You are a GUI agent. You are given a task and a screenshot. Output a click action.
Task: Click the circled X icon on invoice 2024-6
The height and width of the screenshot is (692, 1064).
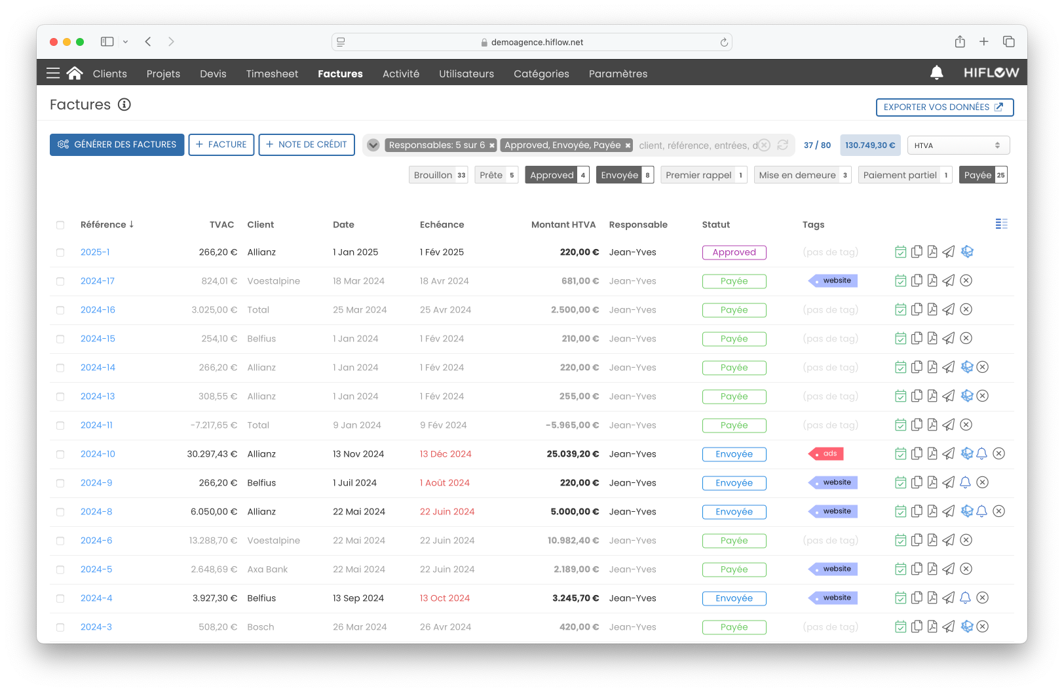coord(966,540)
